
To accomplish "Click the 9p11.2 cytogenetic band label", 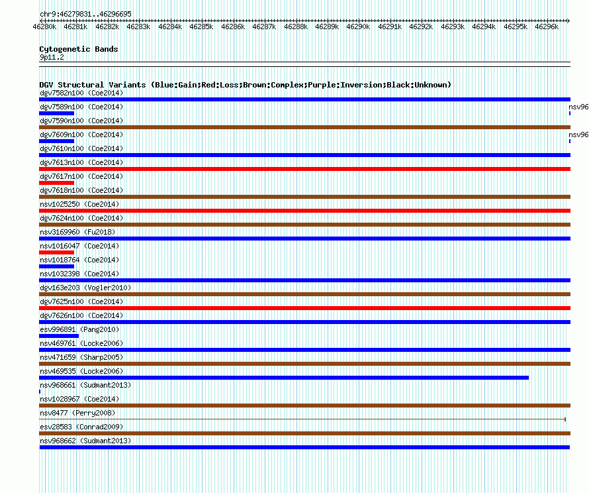I will coord(52,57).
